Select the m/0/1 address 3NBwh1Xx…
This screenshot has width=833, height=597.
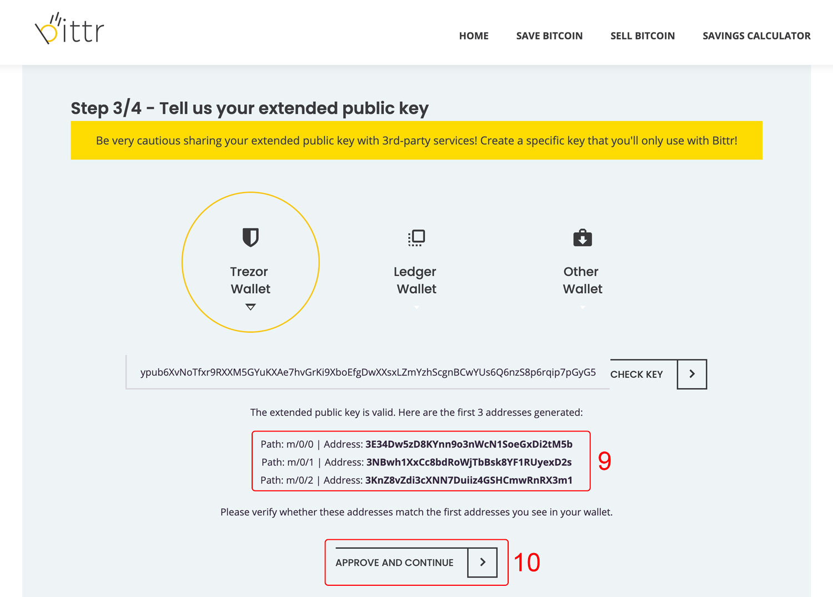[x=469, y=462]
